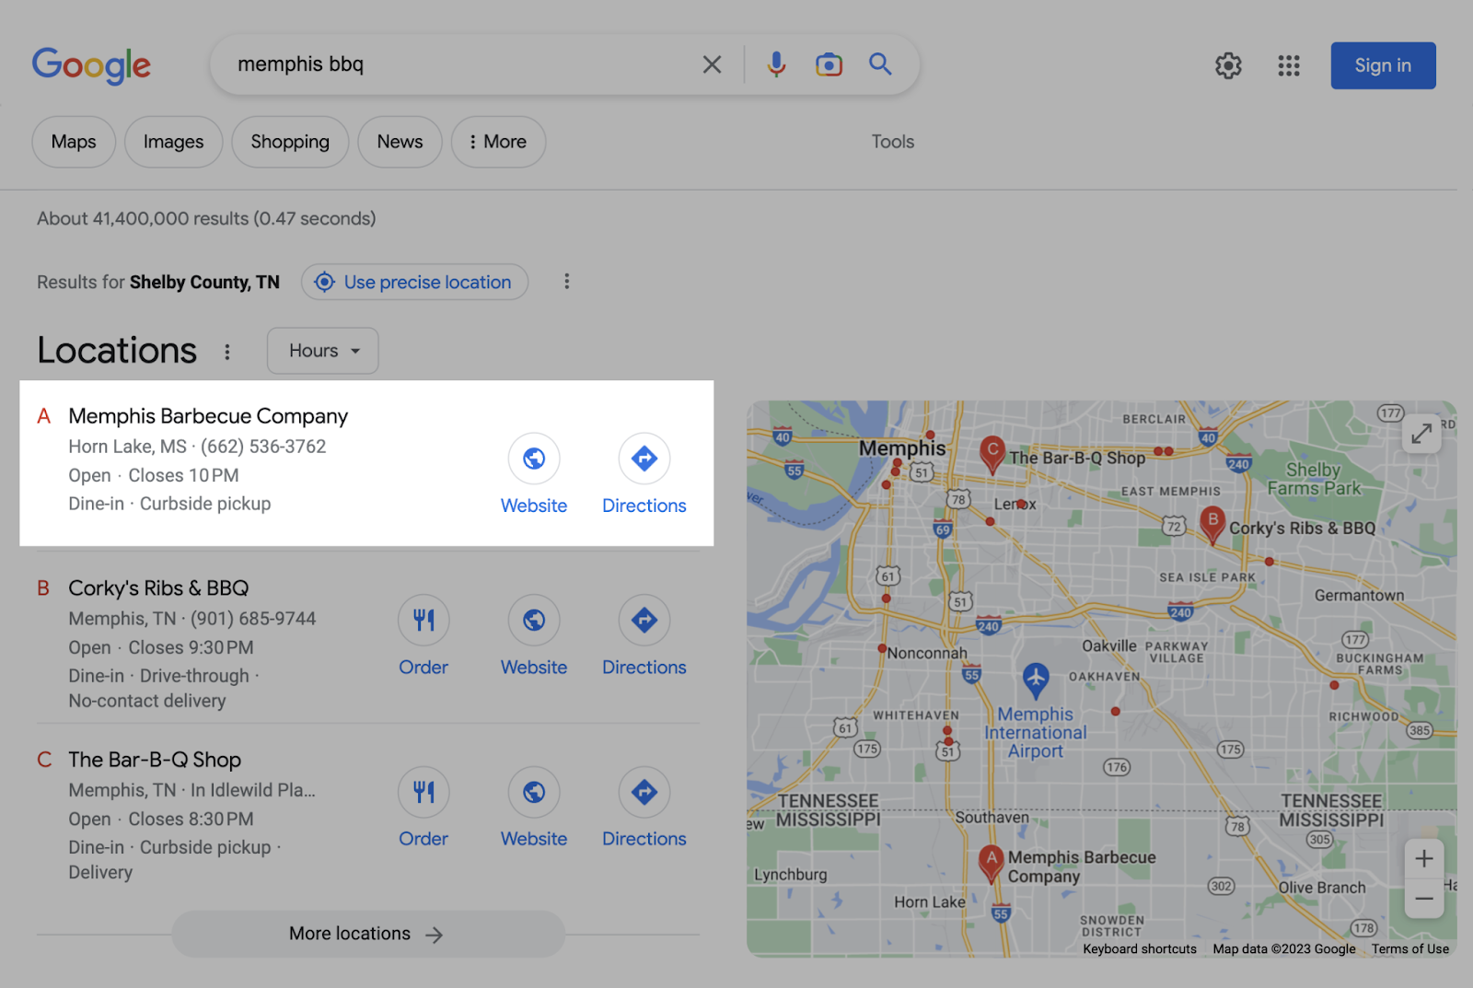The image size is (1473, 988).
Task: Click the Sign in button
Action: tap(1383, 65)
